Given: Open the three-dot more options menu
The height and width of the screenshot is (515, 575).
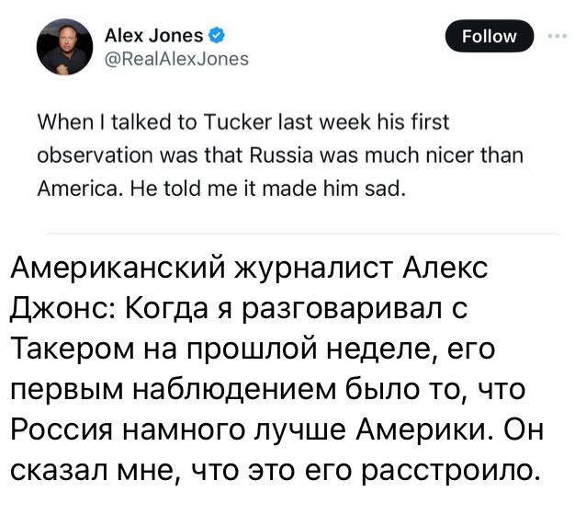Looking at the screenshot, I should coord(556,36).
